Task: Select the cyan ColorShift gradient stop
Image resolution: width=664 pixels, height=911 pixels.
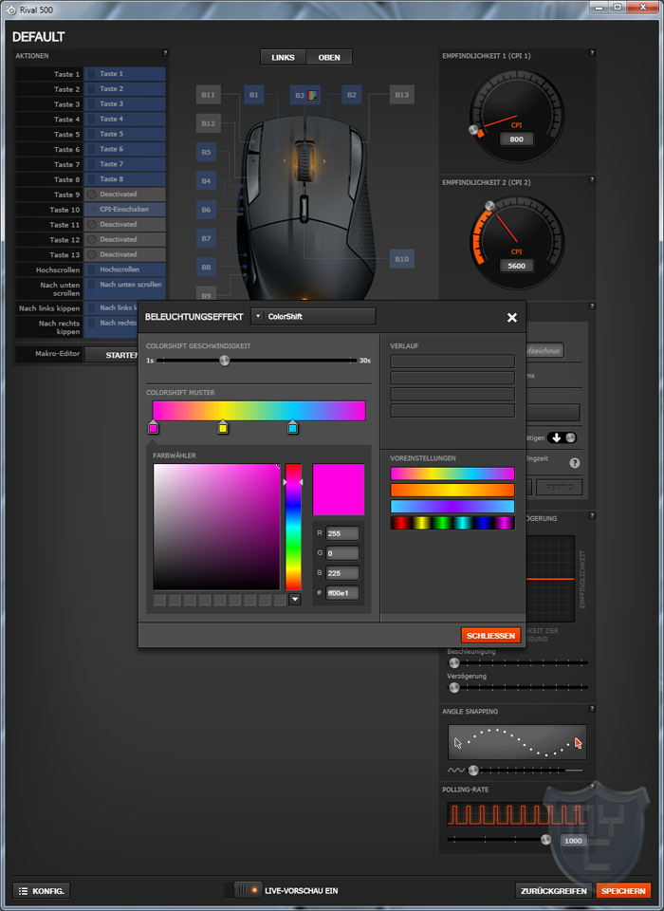Action: point(293,428)
